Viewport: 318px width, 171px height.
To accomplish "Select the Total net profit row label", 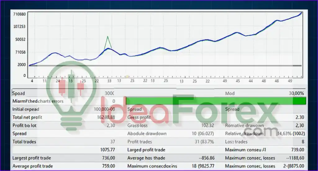I will pyautogui.click(x=27, y=118).
